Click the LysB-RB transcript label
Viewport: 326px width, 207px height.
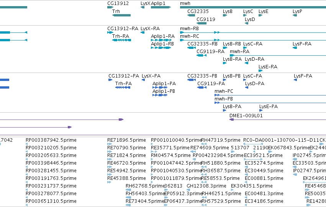[x=232, y=44]
